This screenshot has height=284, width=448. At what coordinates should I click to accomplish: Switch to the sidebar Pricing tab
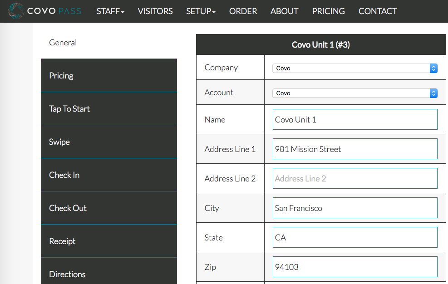click(x=109, y=75)
